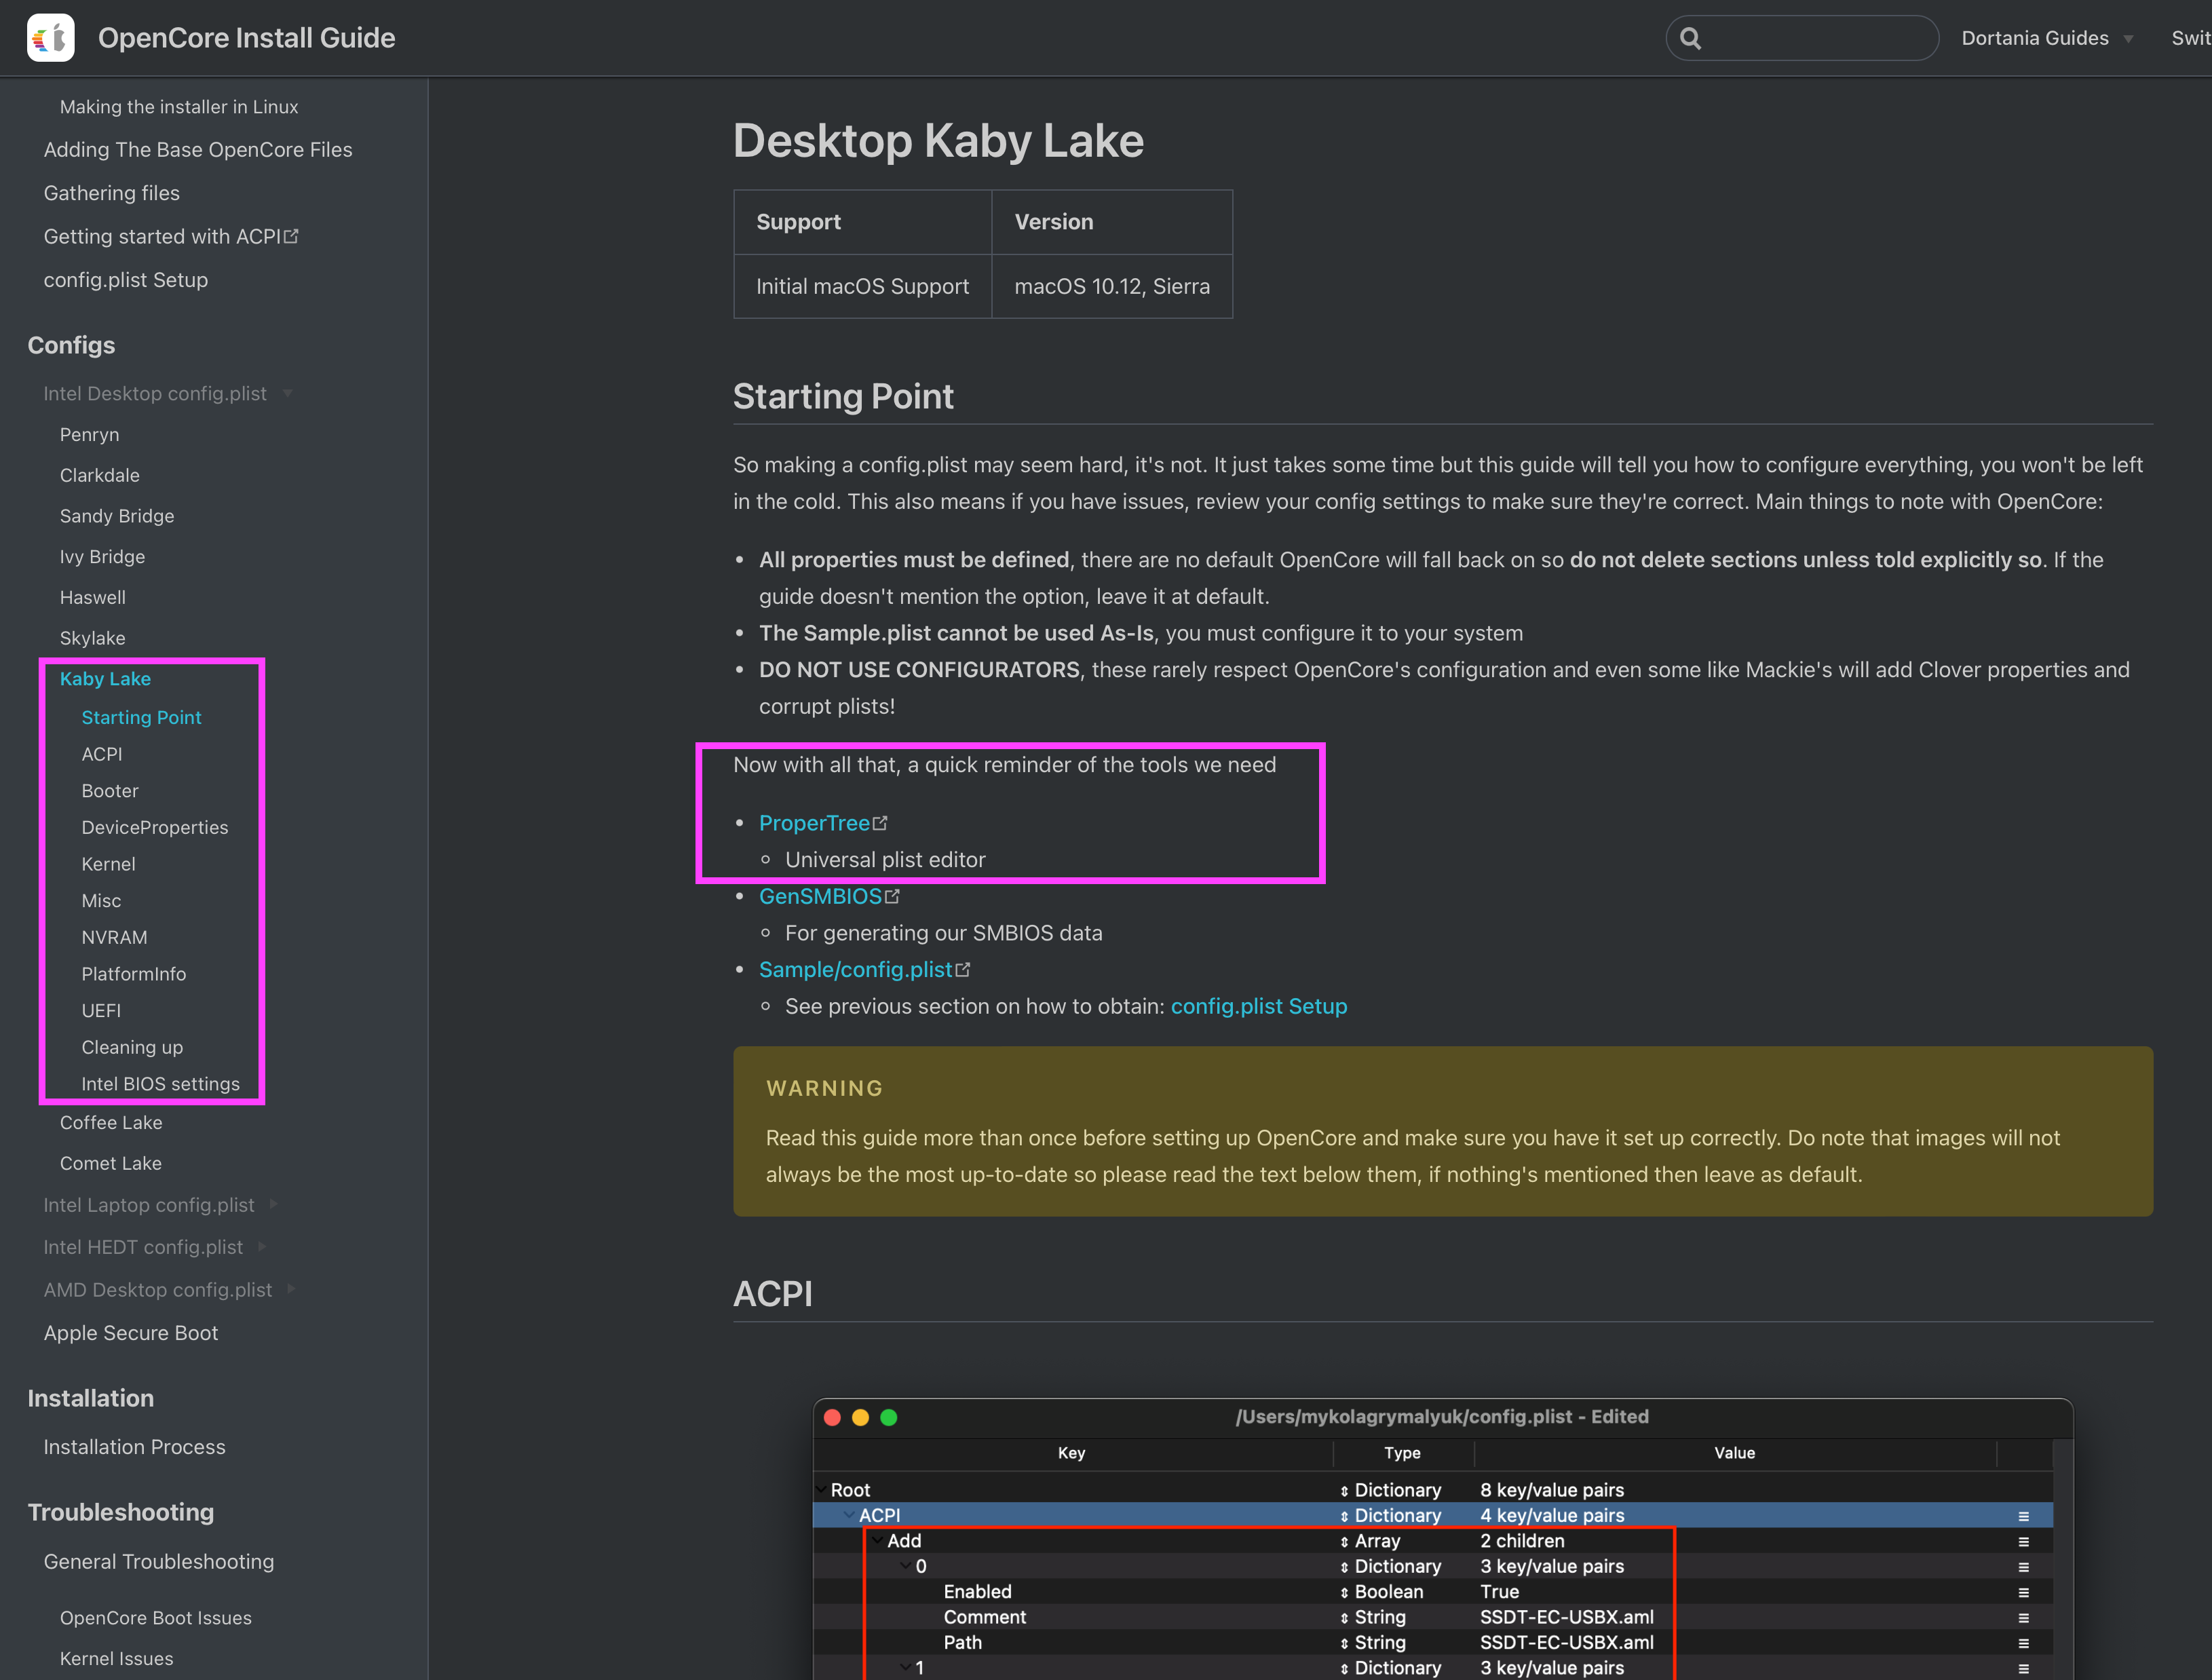Collapse the 0 dictionary node in the plist screenshot

pos(905,1565)
